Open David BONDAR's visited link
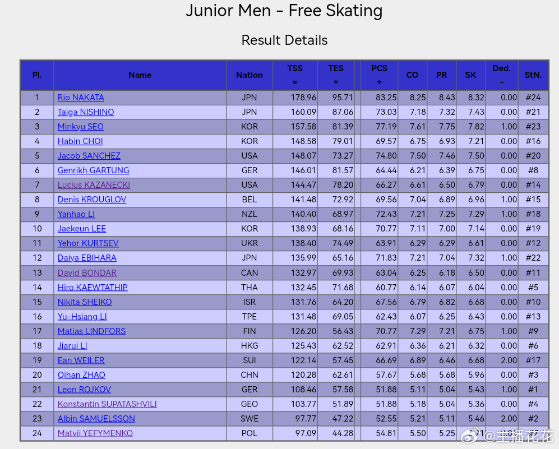 87,273
